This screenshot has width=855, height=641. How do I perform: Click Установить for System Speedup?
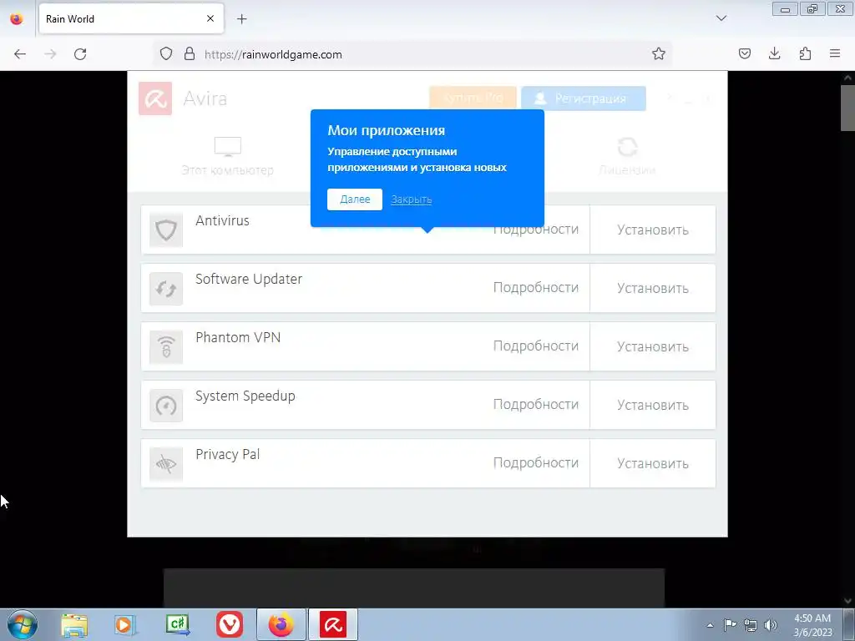(653, 405)
